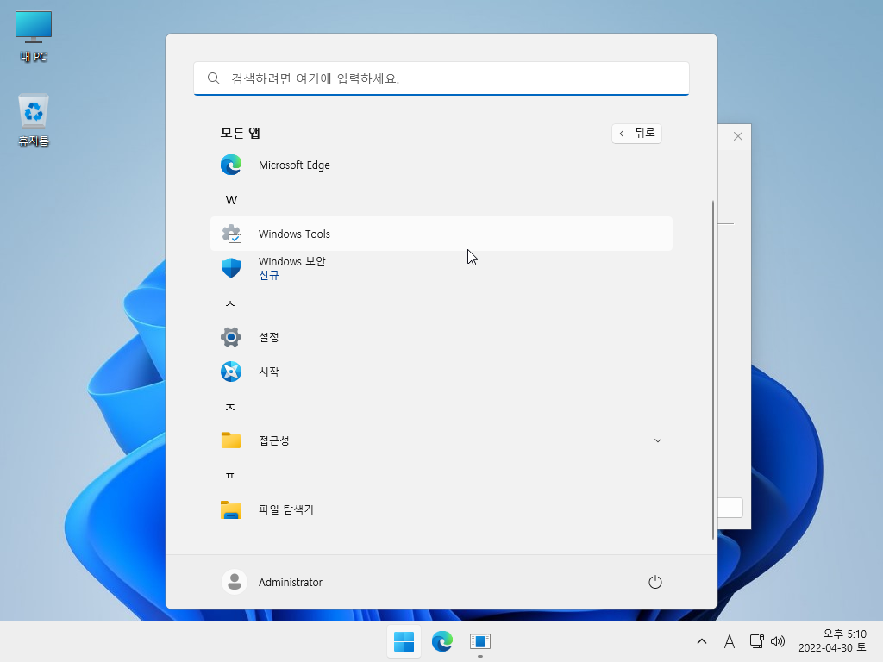This screenshot has width=883, height=662.
Task: Click the partly hidden button in background dialog
Action: 730,508
